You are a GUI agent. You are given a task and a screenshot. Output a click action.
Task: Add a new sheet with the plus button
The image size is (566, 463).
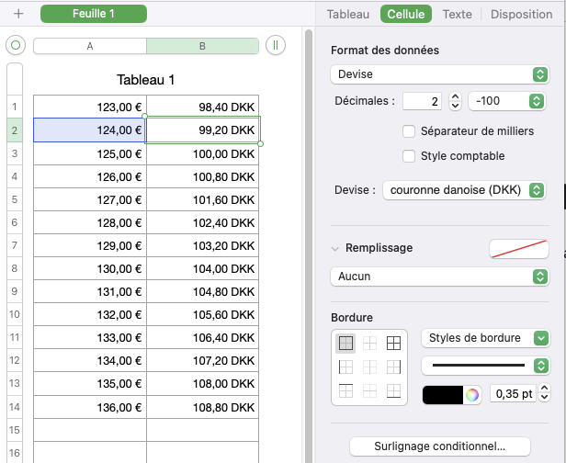pyautogui.click(x=18, y=15)
